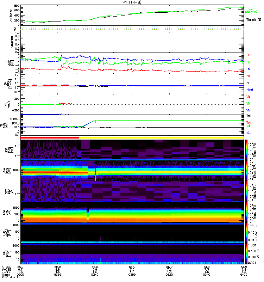264x282 pixels.
Task: Click the yellow segment of the status bar
Action: [x=162, y=138]
